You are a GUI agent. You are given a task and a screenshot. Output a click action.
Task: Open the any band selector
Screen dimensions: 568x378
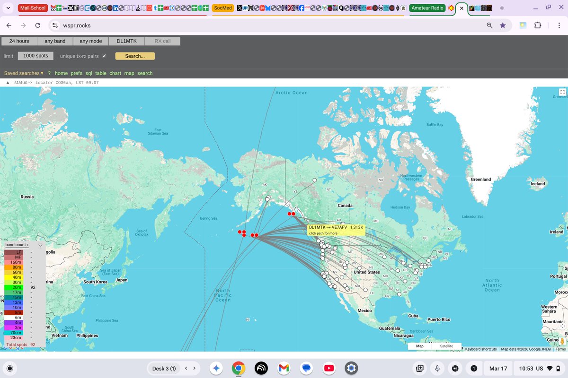[x=55, y=41]
